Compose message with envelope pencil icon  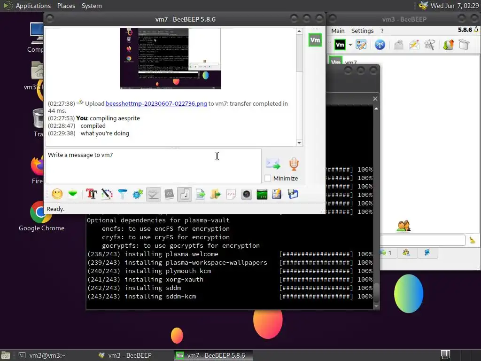pyautogui.click(x=414, y=45)
